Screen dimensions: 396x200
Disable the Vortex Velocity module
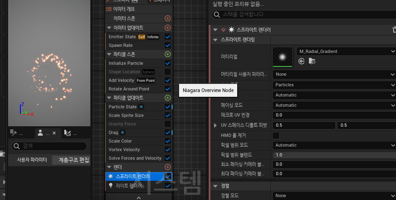[x=167, y=149]
